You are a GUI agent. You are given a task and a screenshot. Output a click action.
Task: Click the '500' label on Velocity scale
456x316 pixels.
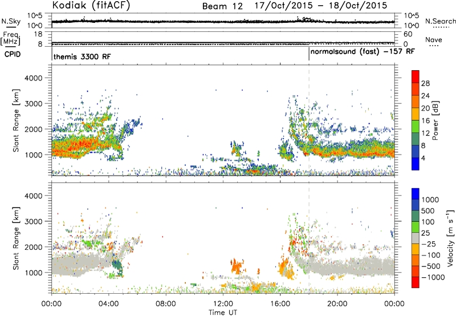(x=427, y=210)
